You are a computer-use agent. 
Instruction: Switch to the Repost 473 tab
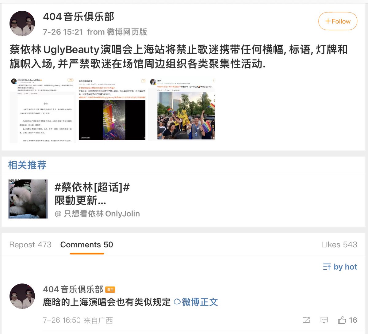click(30, 245)
